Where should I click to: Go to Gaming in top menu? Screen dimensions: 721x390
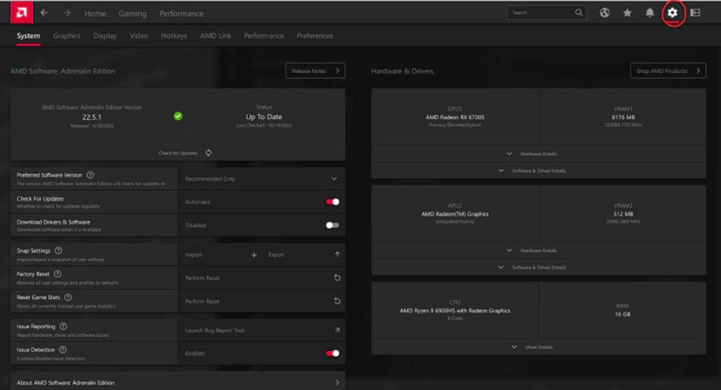133,14
